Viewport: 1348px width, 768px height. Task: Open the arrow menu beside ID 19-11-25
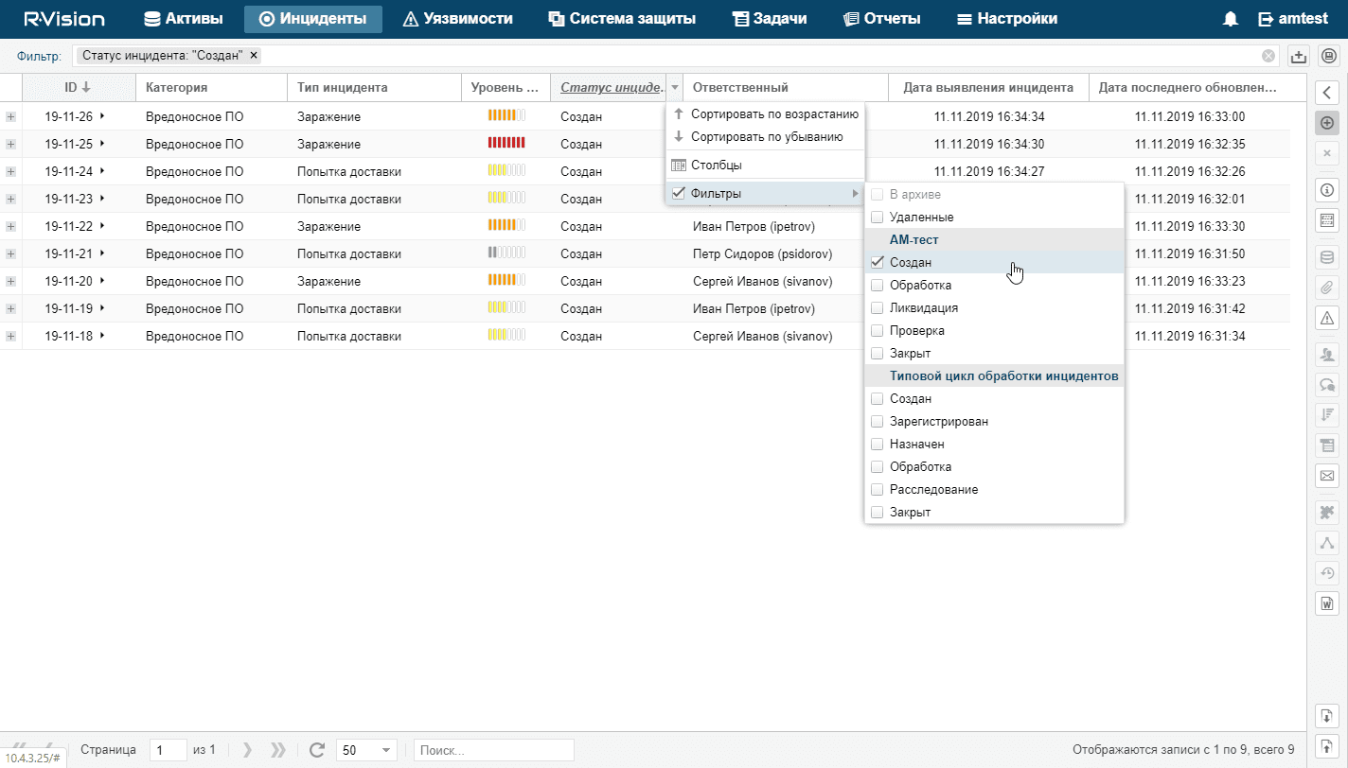coord(101,144)
